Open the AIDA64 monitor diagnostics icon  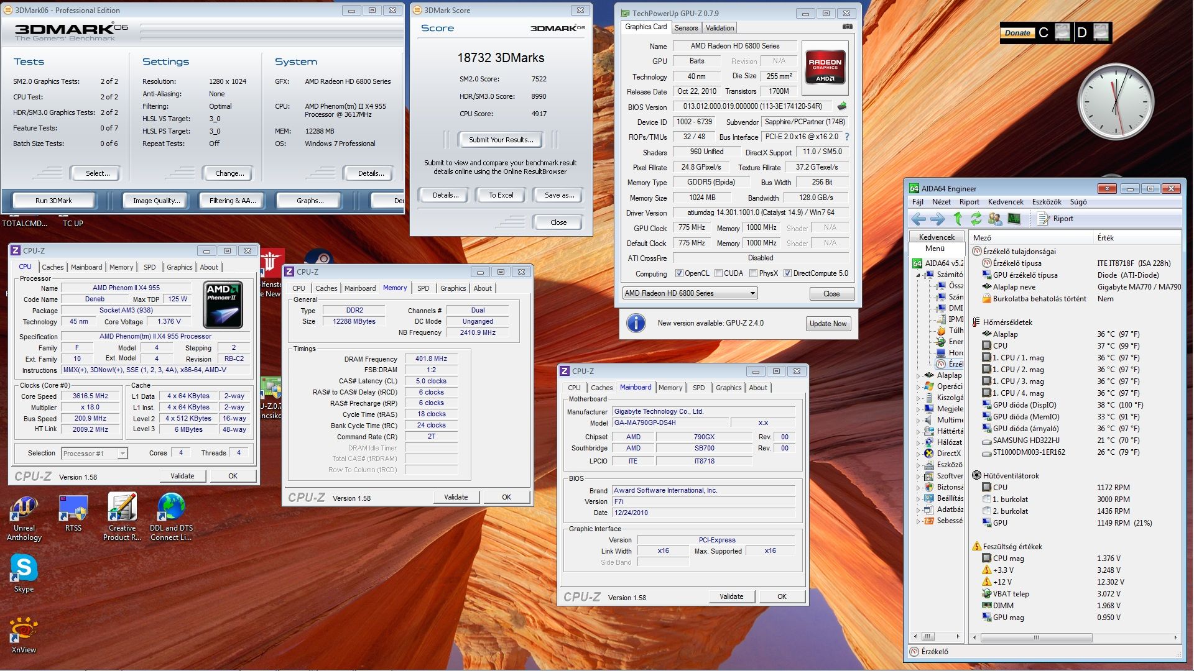(1014, 219)
